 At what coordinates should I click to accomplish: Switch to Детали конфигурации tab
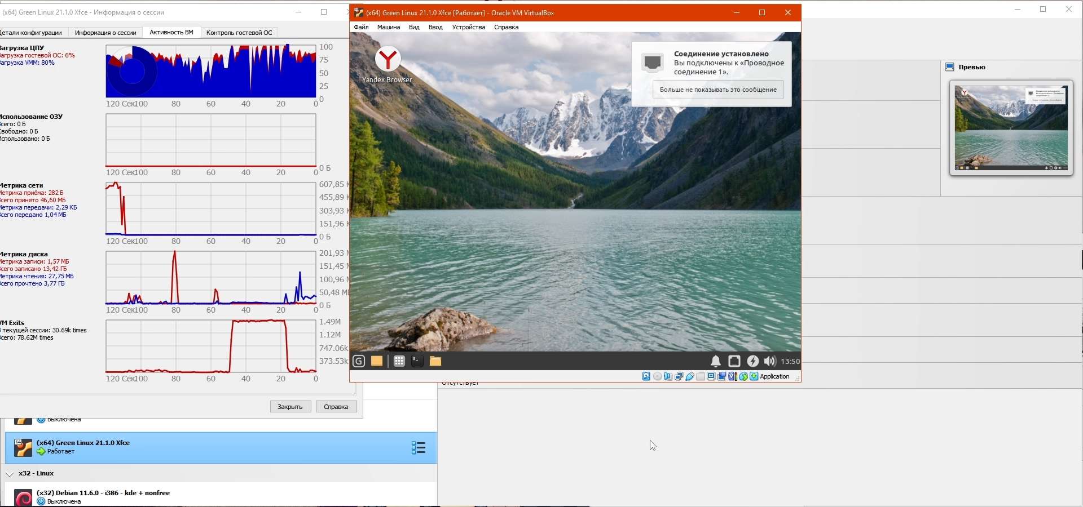[x=33, y=33]
